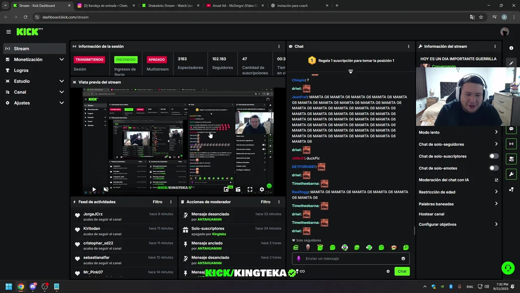
Task: Open stream information panel three-dot menu
Action: tap(495, 46)
